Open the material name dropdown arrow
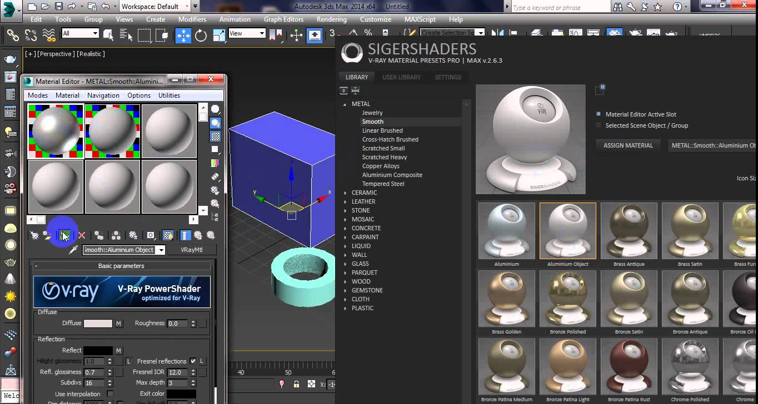 161,250
